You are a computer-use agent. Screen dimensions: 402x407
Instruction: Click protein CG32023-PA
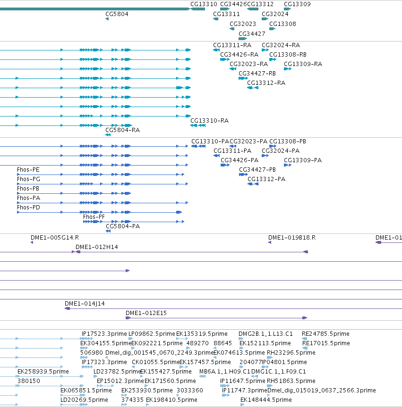[248, 141]
